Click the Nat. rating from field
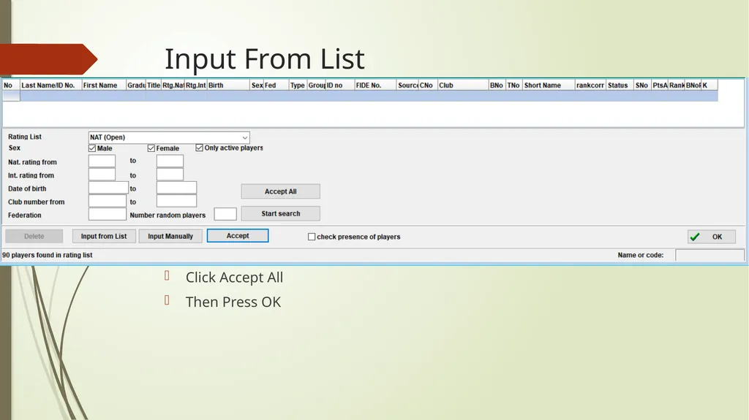Image resolution: width=749 pixels, height=420 pixels. pyautogui.click(x=102, y=161)
